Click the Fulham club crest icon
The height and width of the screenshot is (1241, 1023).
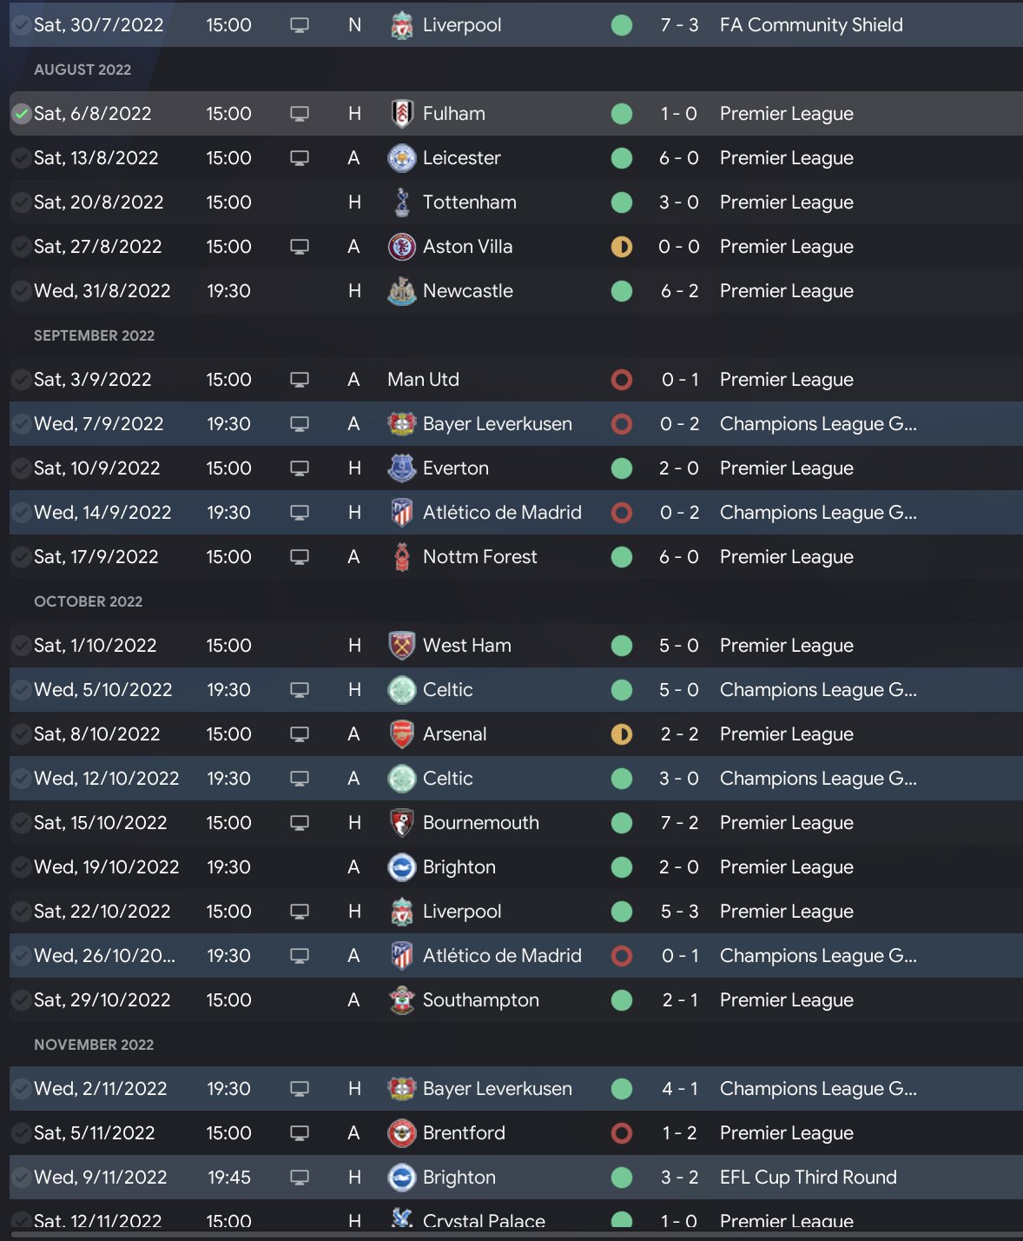[x=401, y=114]
